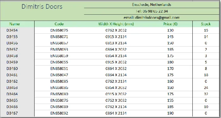Select the price cell showing 185
This screenshot has height=118, width=221.
point(171,107)
